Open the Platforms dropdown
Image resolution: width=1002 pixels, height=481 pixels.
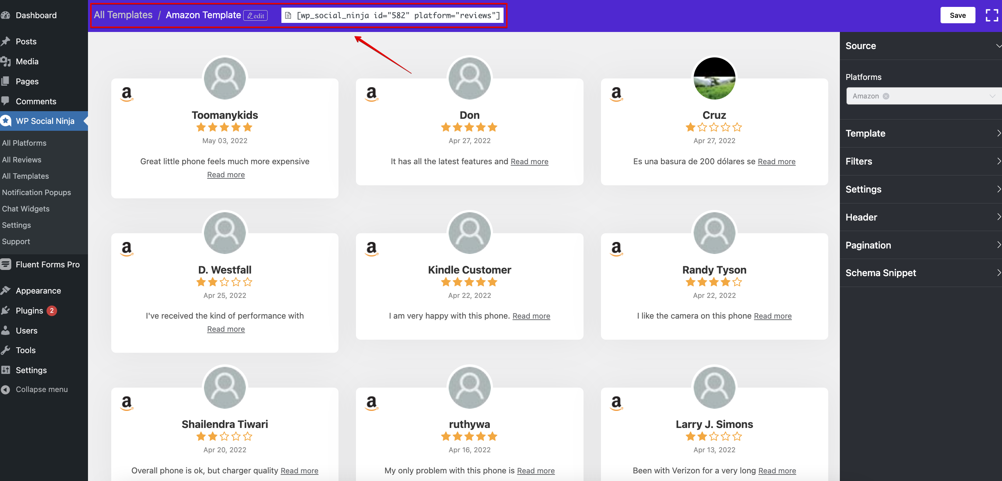coord(992,96)
